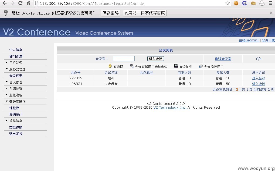Click the 会议号 input field
This screenshot has height=171, width=275.
click(124, 59)
